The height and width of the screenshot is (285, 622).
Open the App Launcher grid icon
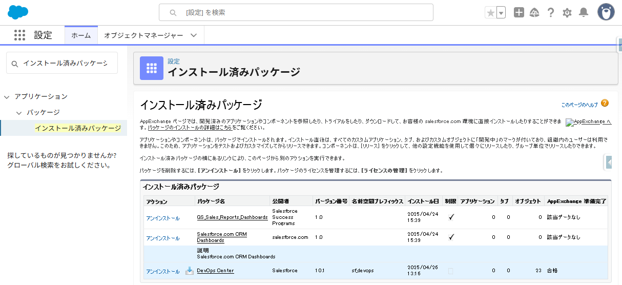19,35
